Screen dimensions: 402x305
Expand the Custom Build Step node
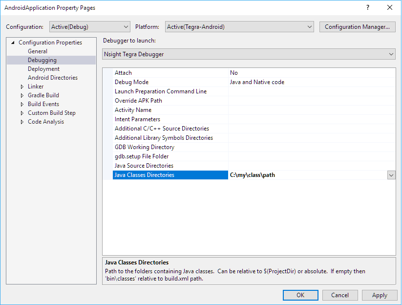tap(22, 113)
